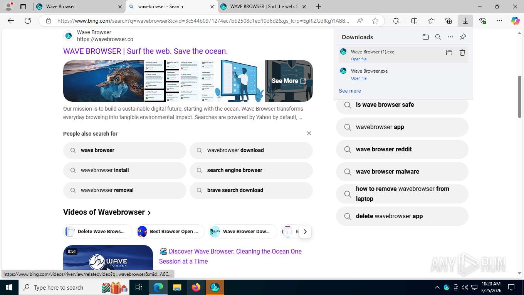Open Browser essentials heart icon

(482, 21)
